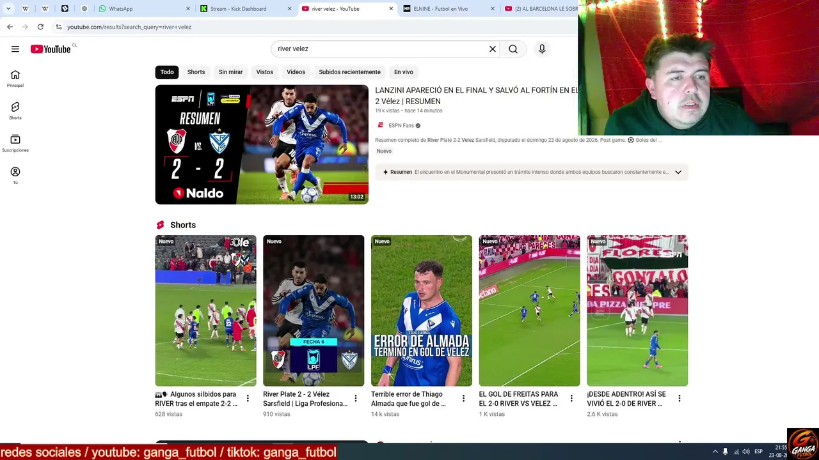This screenshot has width=819, height=460.
Task: Open more options for '¡DESDE ADENTRO!' short
Action: (x=680, y=399)
